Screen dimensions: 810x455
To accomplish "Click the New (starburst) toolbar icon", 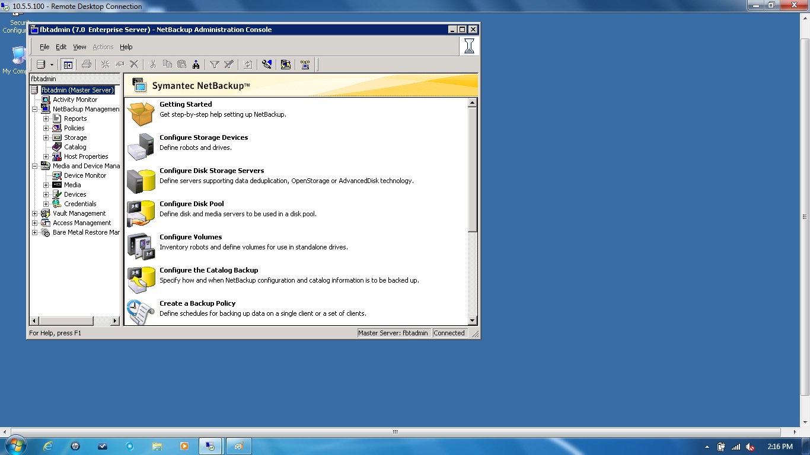I will coord(106,64).
